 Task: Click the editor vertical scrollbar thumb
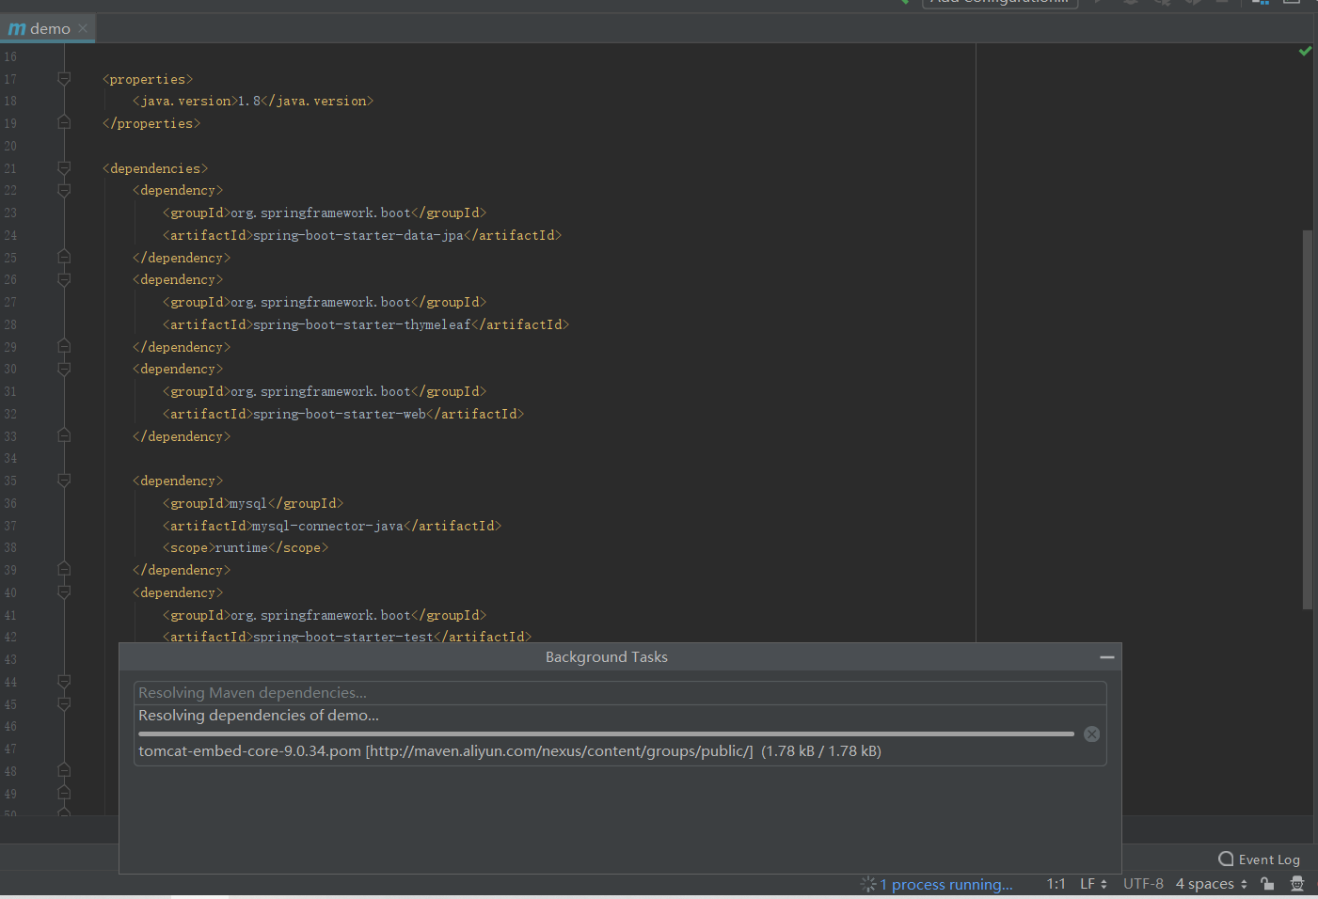(1307, 419)
